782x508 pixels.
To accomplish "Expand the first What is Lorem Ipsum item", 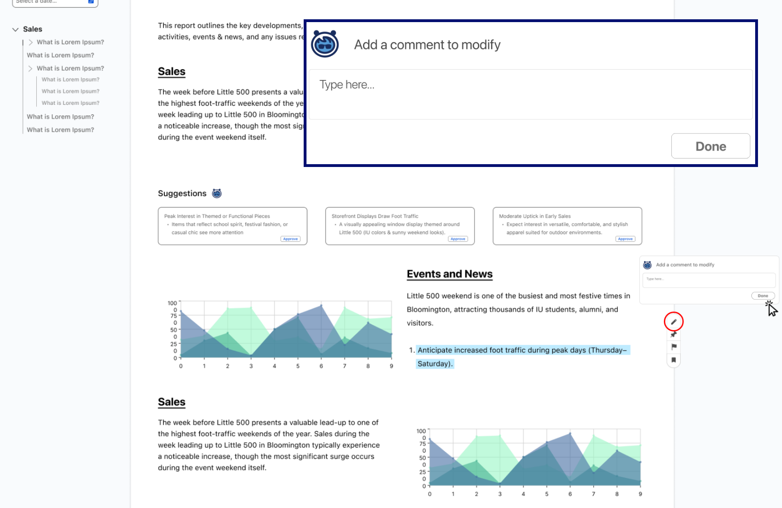I will (x=31, y=42).
